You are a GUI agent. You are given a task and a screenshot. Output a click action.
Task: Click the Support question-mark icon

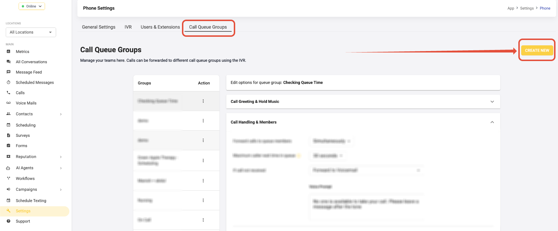point(9,221)
